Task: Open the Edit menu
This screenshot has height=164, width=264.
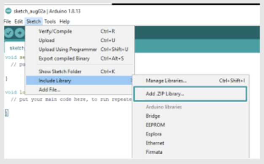Action: (x=19, y=21)
